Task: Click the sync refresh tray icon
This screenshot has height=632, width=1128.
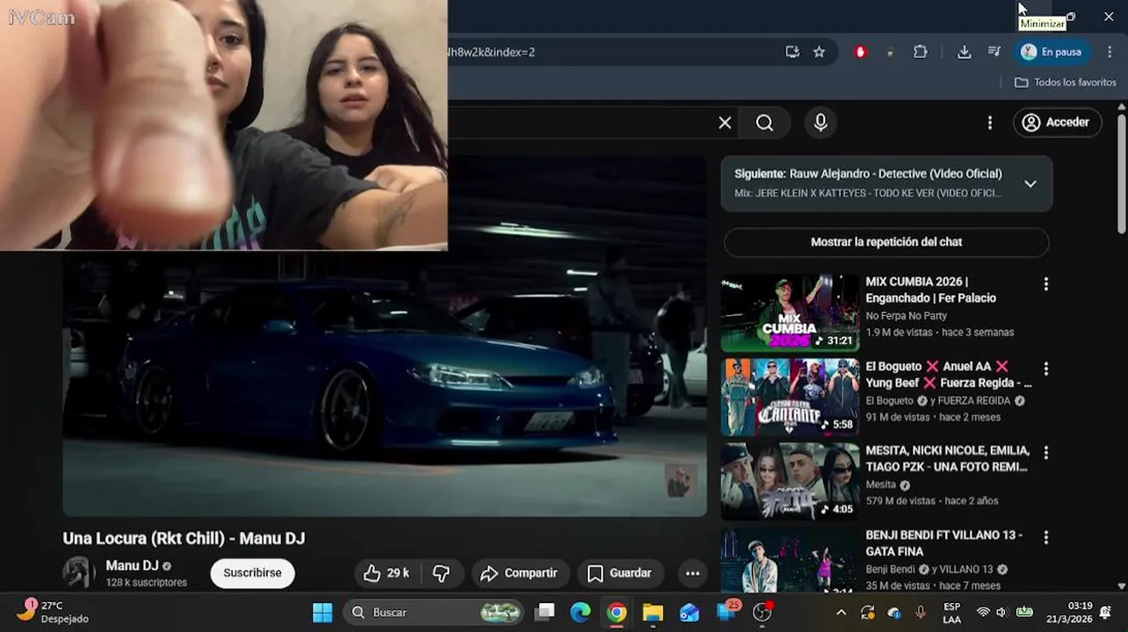Action: [x=867, y=613]
